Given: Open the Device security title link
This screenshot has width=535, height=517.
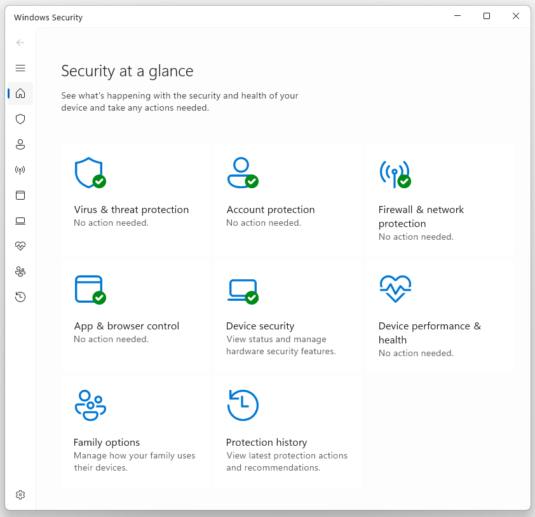Looking at the screenshot, I should (x=261, y=326).
